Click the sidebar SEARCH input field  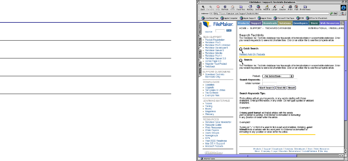tap(220, 31)
